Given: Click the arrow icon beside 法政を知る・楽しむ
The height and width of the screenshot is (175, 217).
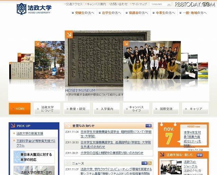Looking at the screenshot, I should [162, 155].
